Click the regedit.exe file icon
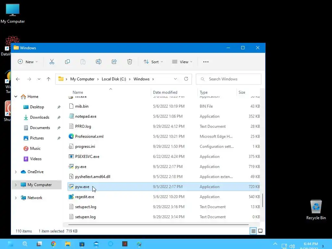The width and height of the screenshot is (332, 249). [71, 197]
